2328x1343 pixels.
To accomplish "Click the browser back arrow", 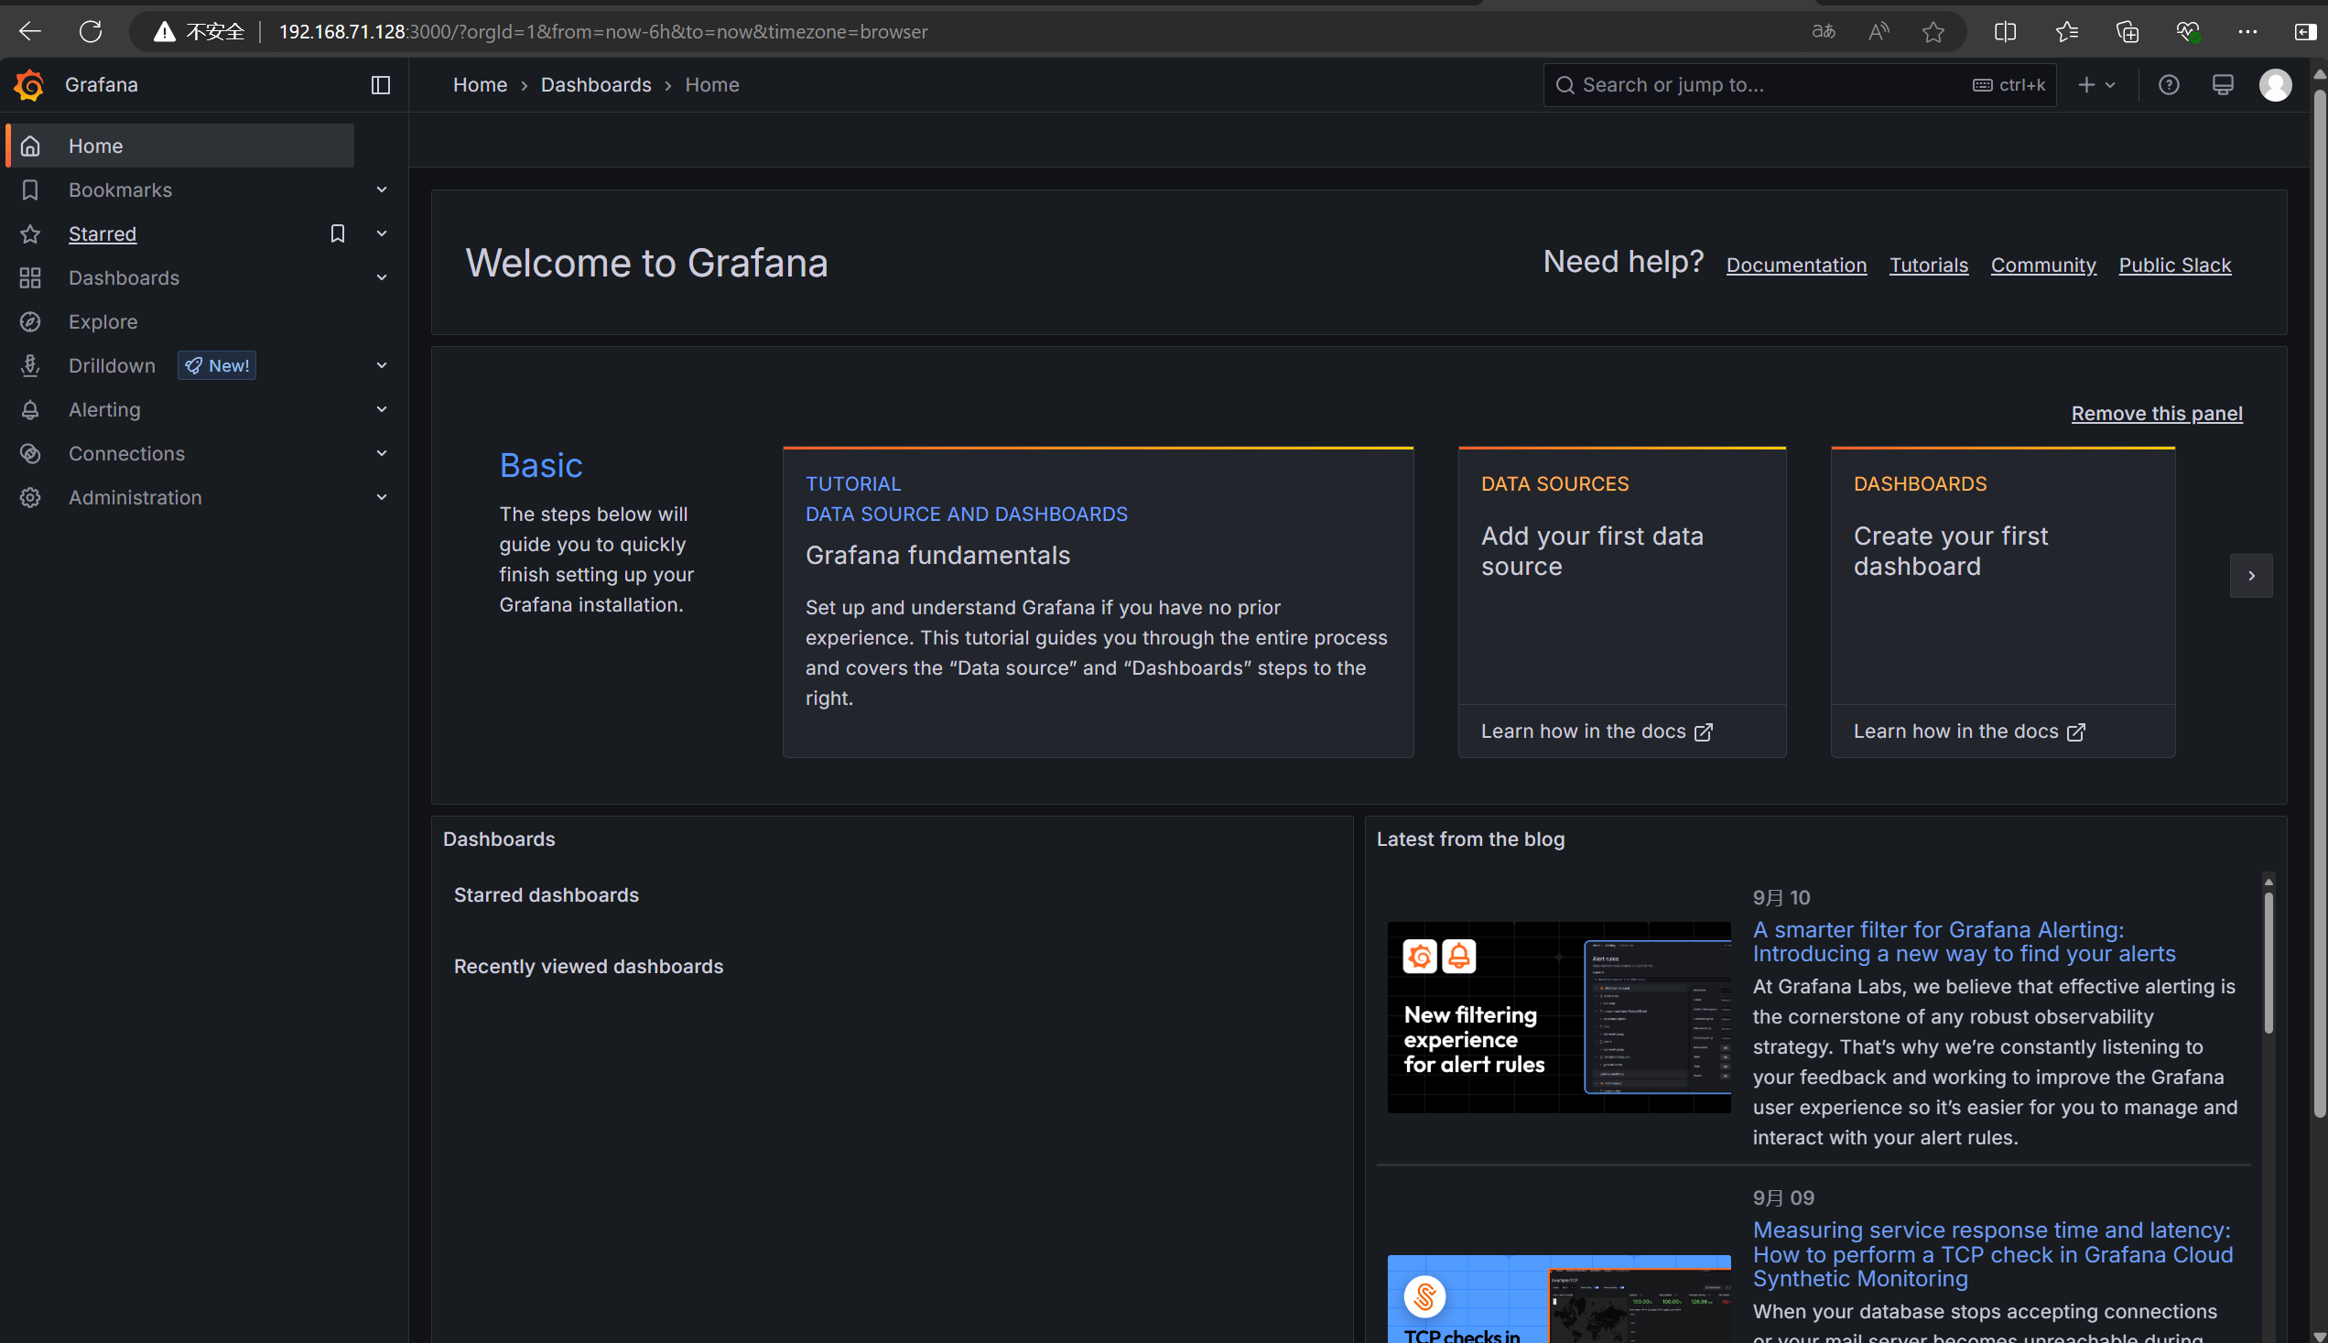I will click(x=30, y=31).
